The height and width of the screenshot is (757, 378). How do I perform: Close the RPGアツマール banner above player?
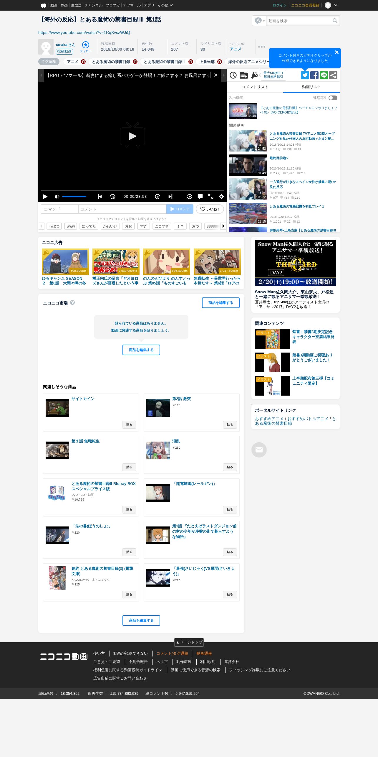(216, 75)
